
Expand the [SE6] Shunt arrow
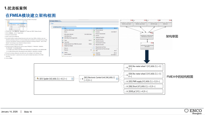coord(125,86)
